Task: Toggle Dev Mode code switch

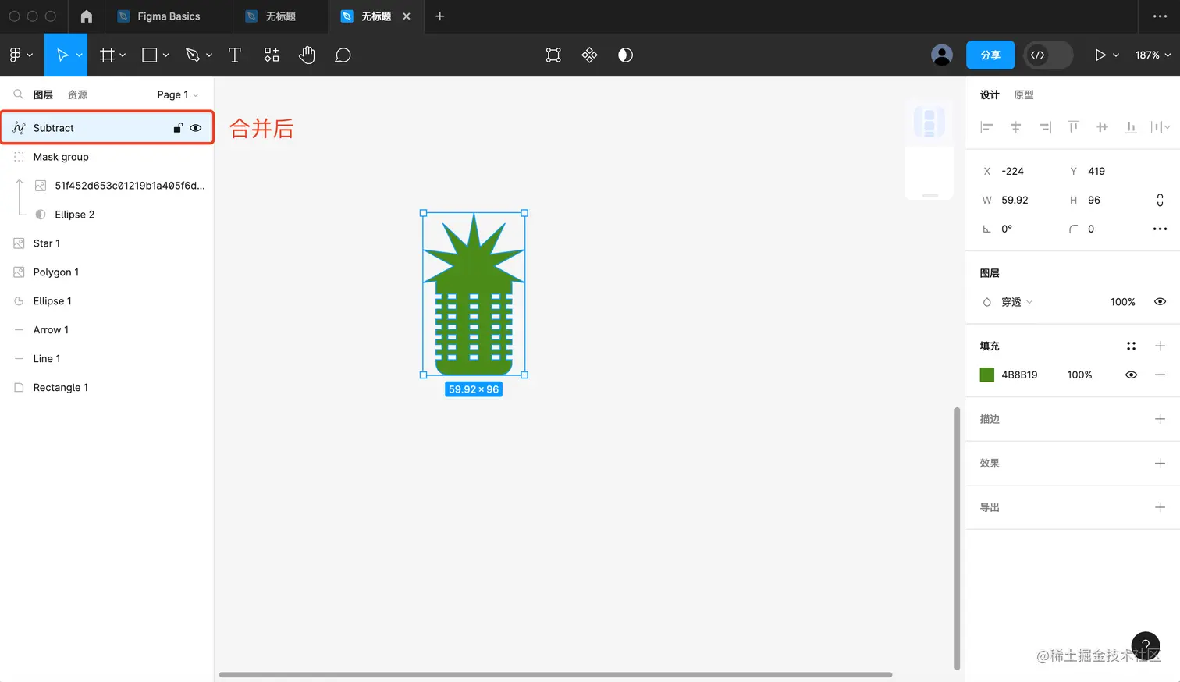Action: (x=1048, y=55)
